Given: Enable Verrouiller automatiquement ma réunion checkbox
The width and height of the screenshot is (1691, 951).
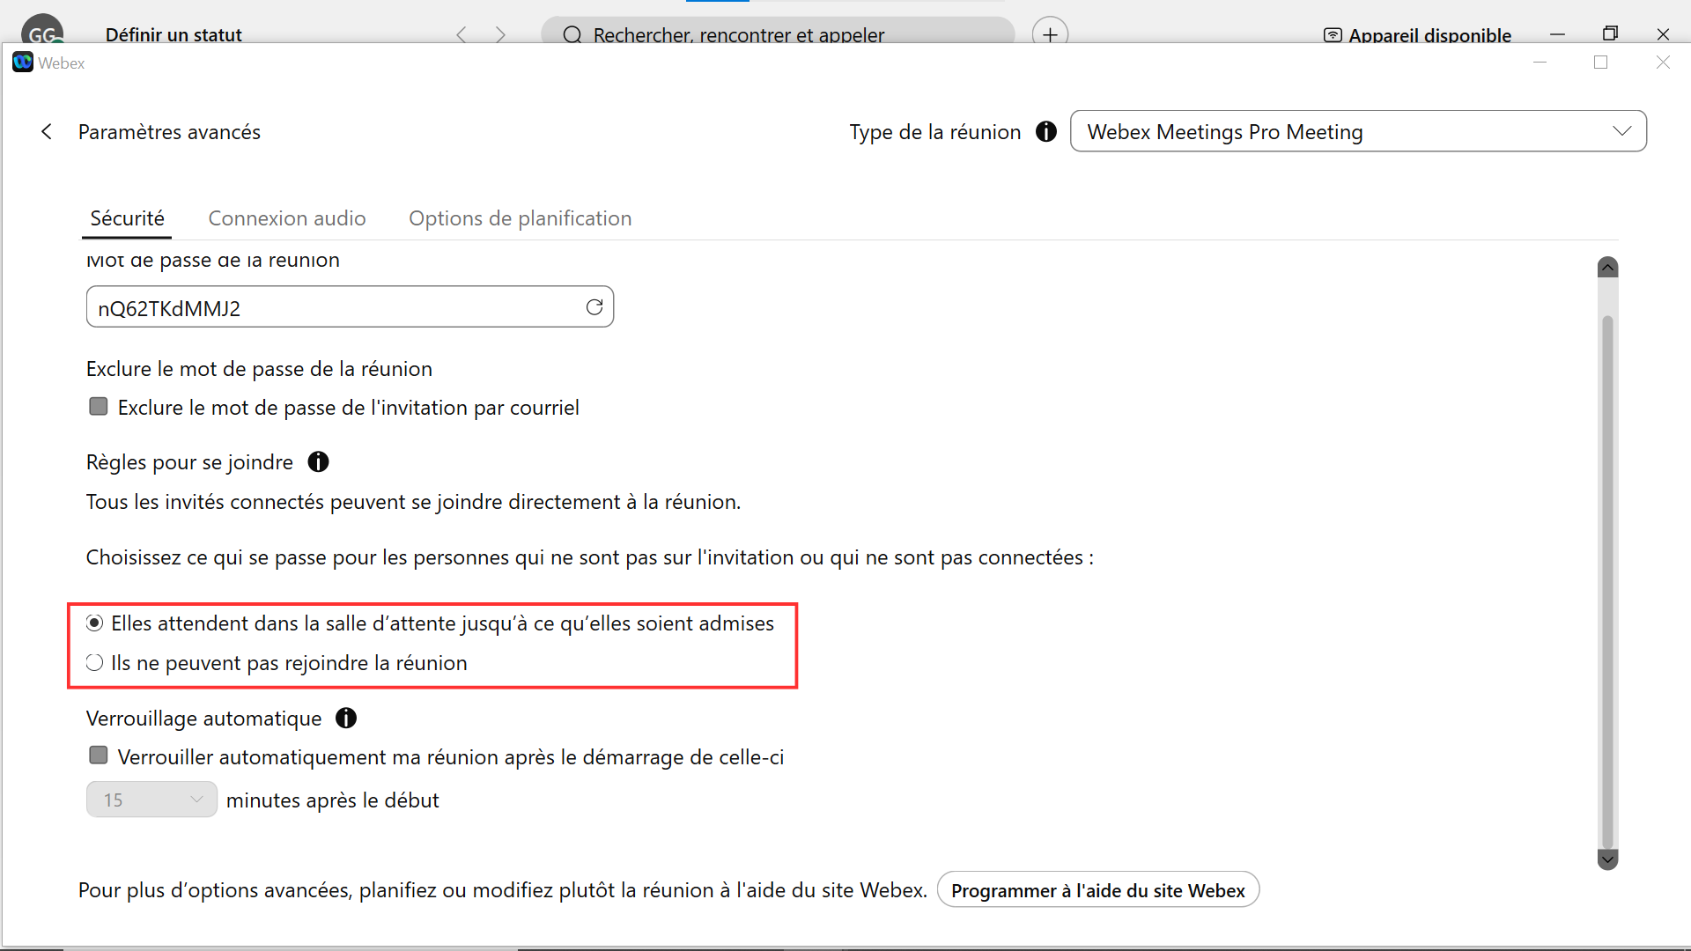Looking at the screenshot, I should (99, 756).
